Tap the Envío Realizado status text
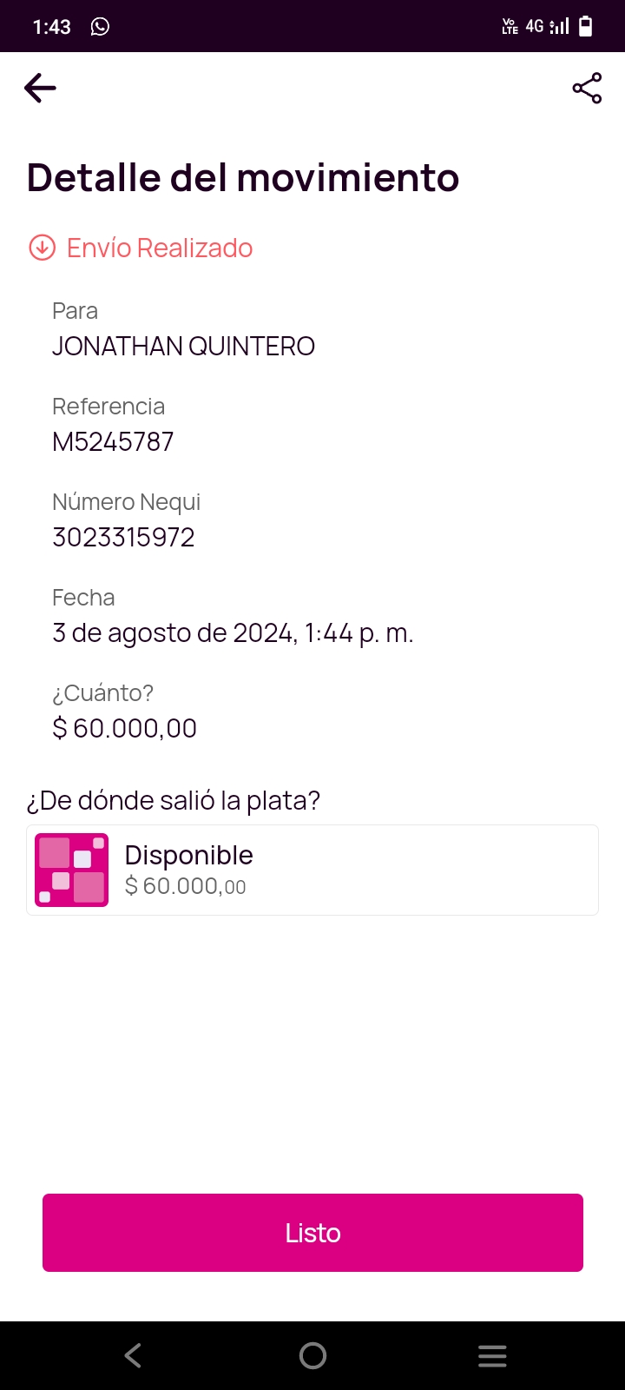This screenshot has width=625, height=1390. click(160, 248)
